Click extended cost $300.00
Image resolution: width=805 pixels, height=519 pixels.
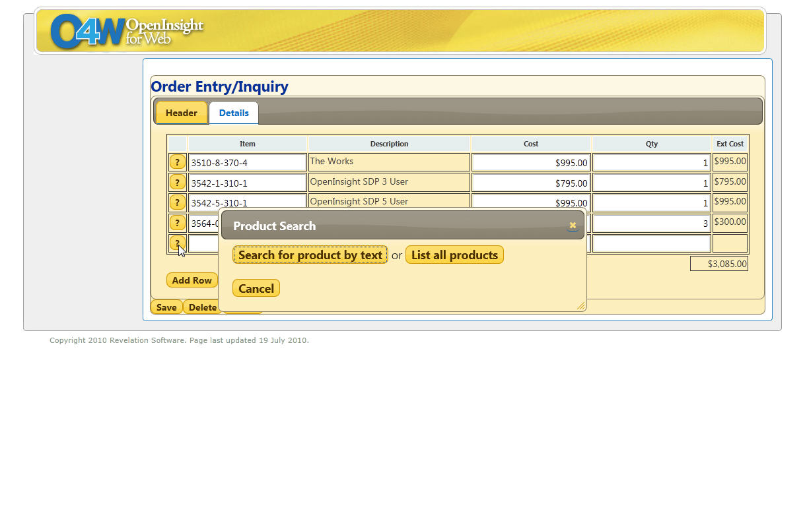pos(730,222)
